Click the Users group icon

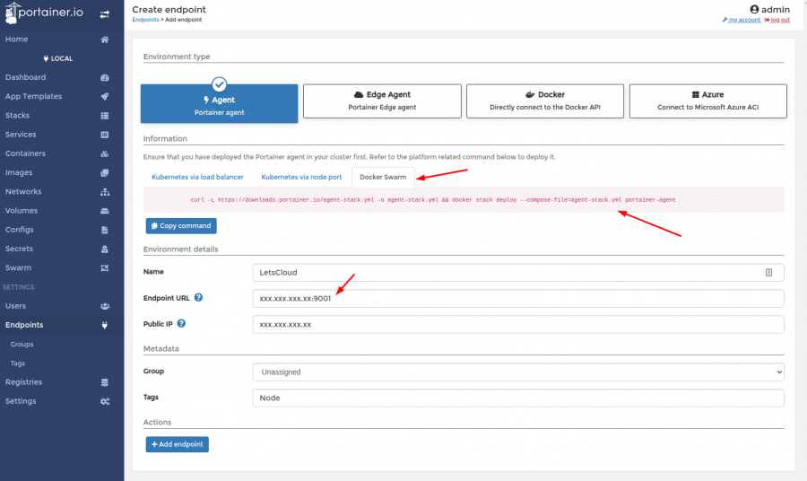[x=105, y=306]
